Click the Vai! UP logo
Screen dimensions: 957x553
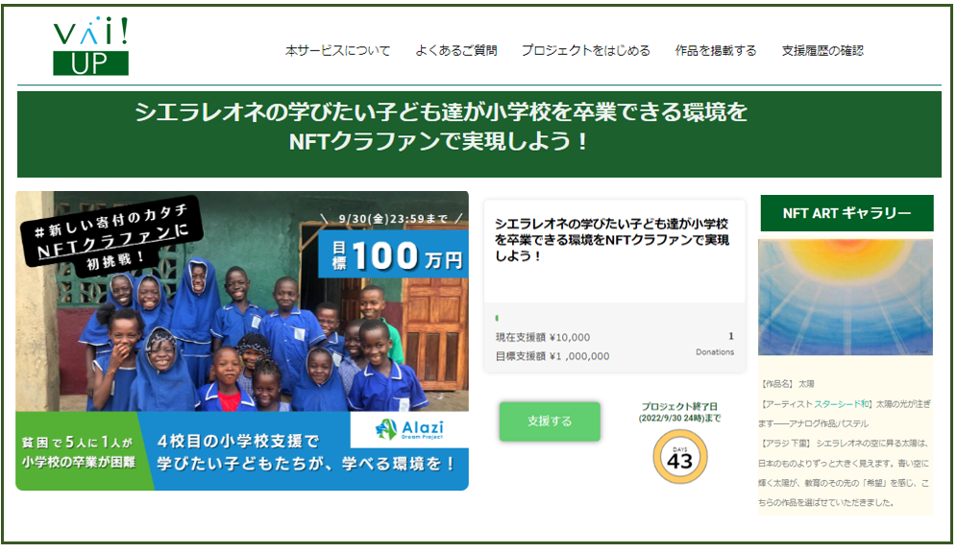click(x=91, y=46)
